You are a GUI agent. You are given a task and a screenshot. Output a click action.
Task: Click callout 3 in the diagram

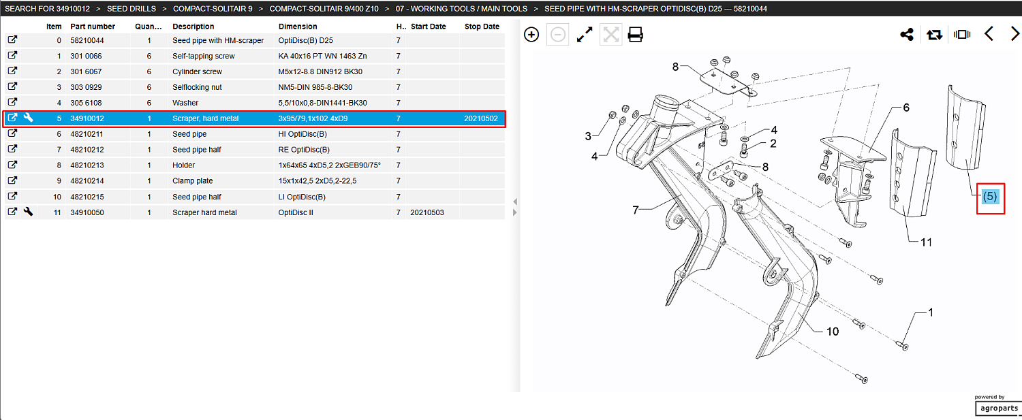point(588,136)
